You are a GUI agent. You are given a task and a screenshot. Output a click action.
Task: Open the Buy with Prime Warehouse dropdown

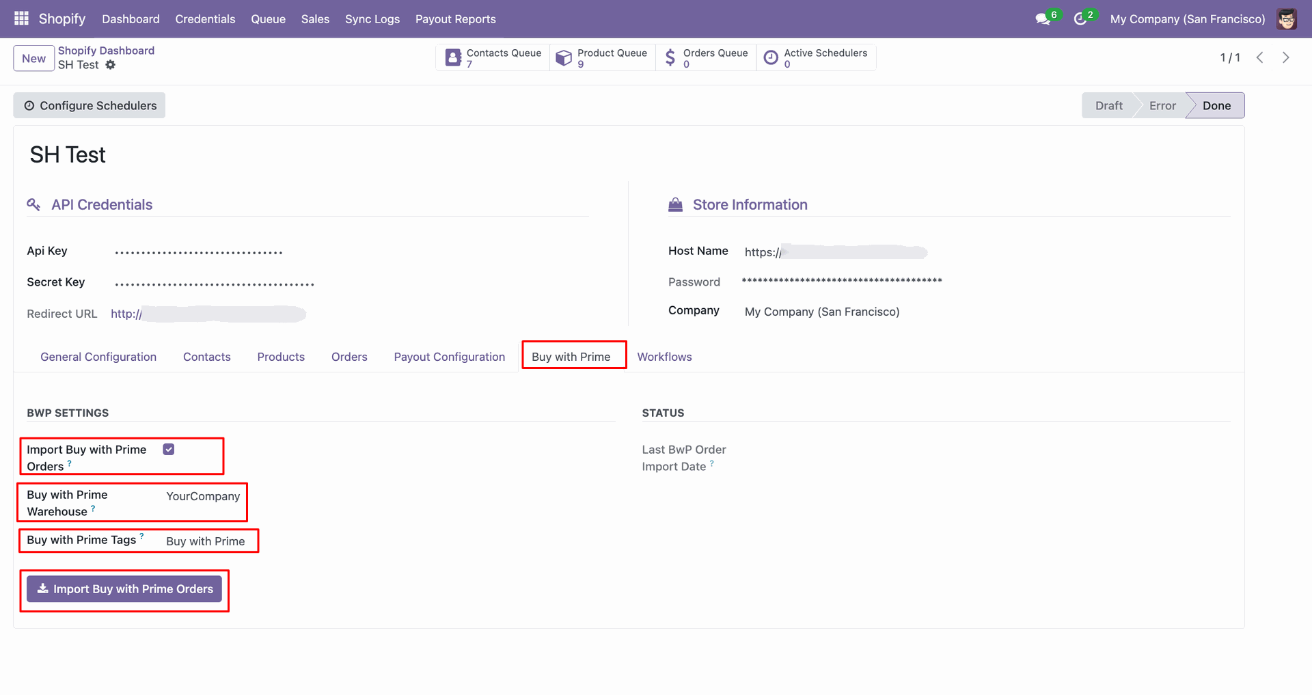click(x=204, y=496)
